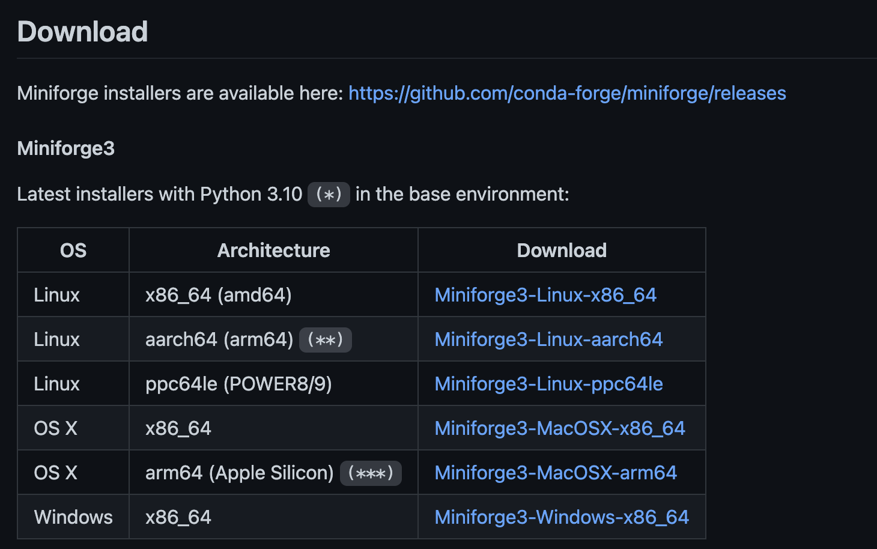
Task: Open the conda-forge miniforge releases URL
Action: 567,93
